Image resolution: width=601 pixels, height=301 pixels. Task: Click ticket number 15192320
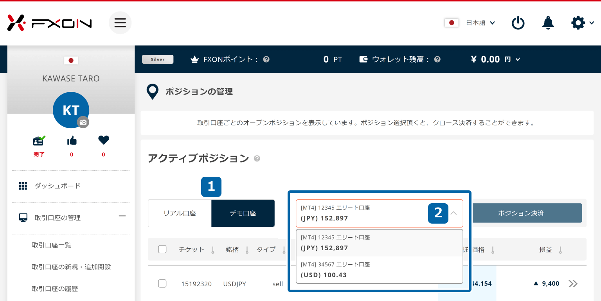click(x=196, y=284)
